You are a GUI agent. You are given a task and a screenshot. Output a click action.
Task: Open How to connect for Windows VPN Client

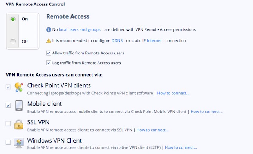click(181, 147)
